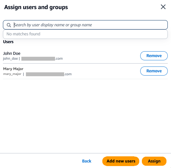This screenshot has height=168, width=171.
Task: Confirm with the Assign button
Action: tap(154, 161)
